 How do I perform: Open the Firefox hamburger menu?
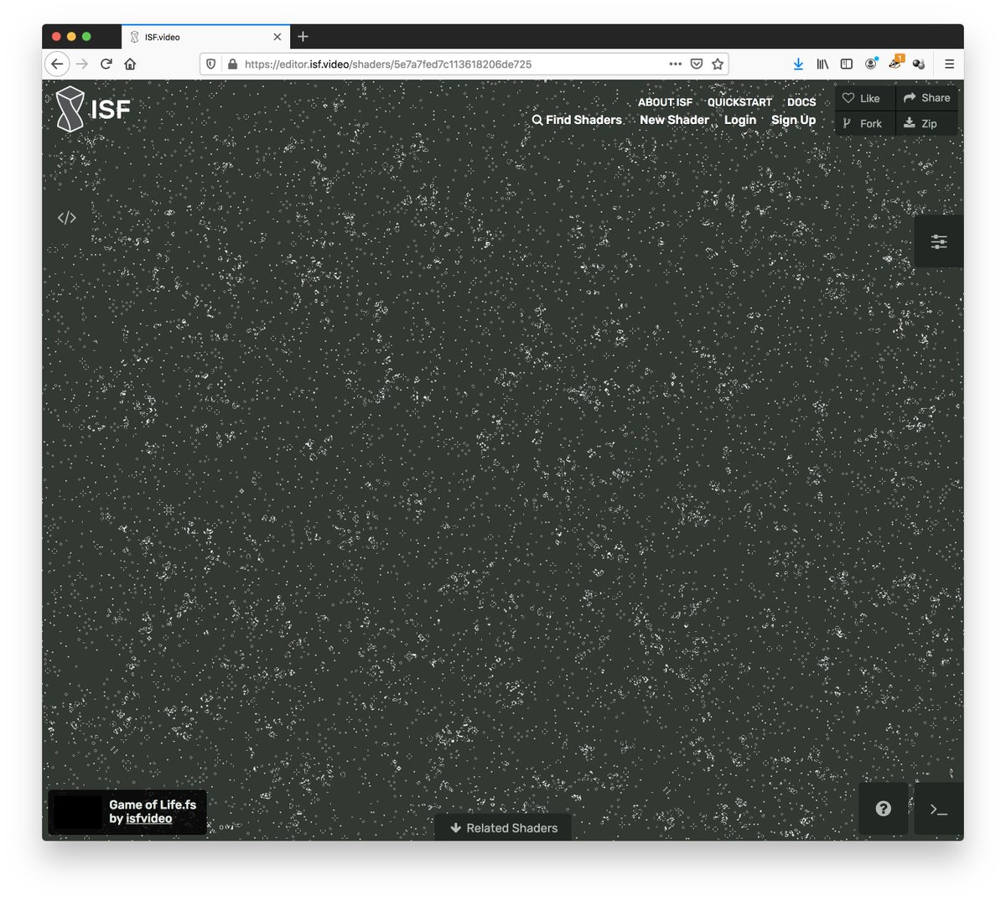[949, 64]
